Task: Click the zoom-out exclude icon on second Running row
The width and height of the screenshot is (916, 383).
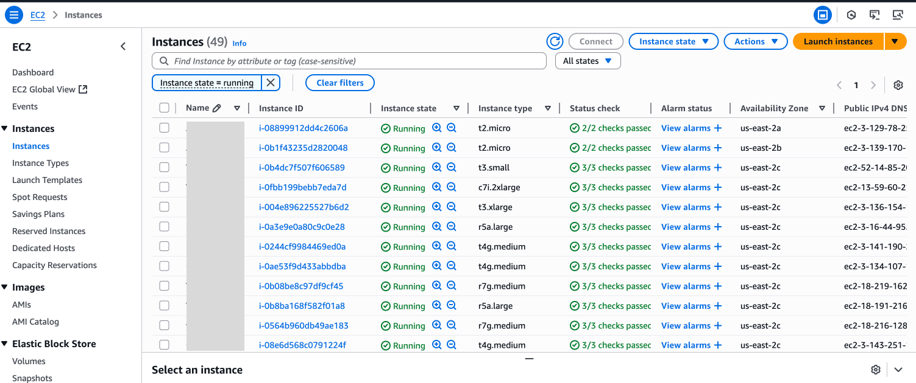Action: click(x=452, y=148)
